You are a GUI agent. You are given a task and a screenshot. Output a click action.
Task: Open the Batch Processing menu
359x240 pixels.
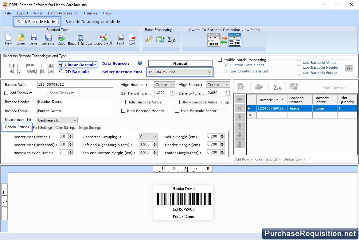pos(63,13)
